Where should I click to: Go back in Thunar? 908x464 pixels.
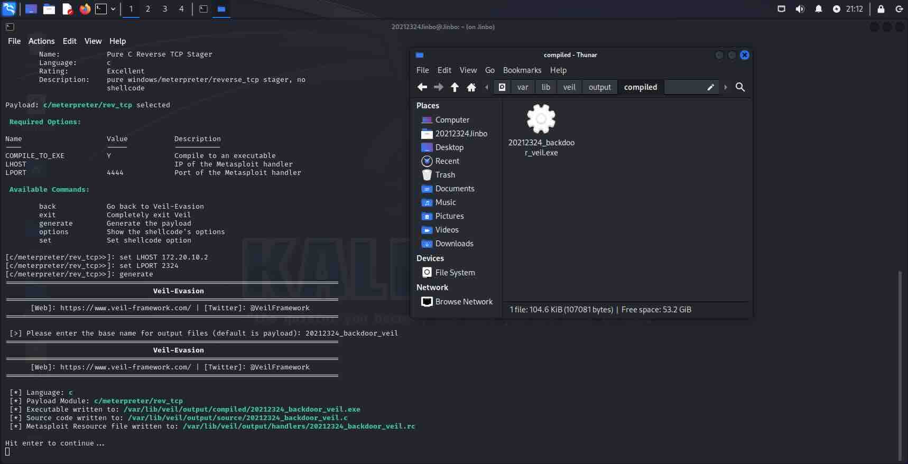tap(422, 87)
